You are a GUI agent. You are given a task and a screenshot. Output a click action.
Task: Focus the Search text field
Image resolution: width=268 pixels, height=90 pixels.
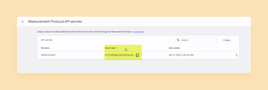[x=196, y=40]
